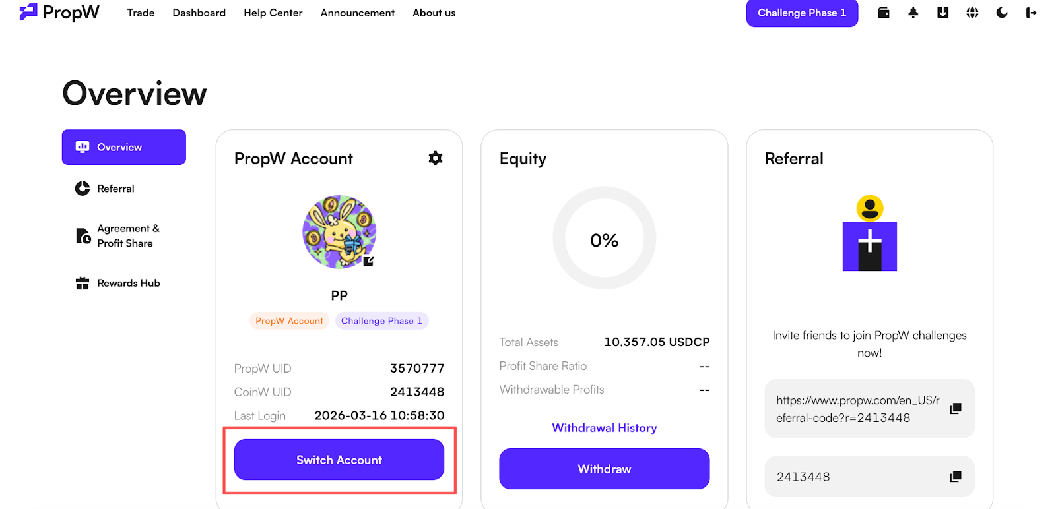Edit the profile avatar picture
Screen dimensions: 1056x509
368,261
